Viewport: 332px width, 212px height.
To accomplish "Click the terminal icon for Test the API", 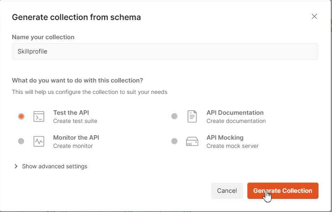I will click(x=39, y=116).
